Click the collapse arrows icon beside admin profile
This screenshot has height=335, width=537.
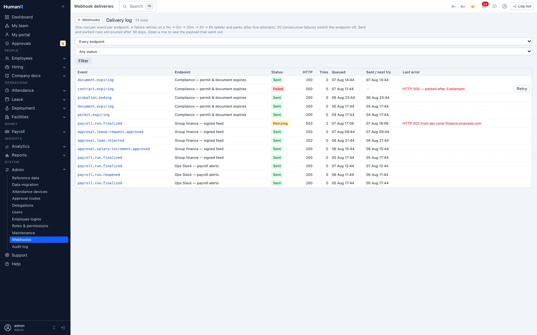coord(54,328)
